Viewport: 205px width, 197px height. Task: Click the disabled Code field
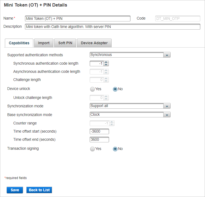coord(178,18)
